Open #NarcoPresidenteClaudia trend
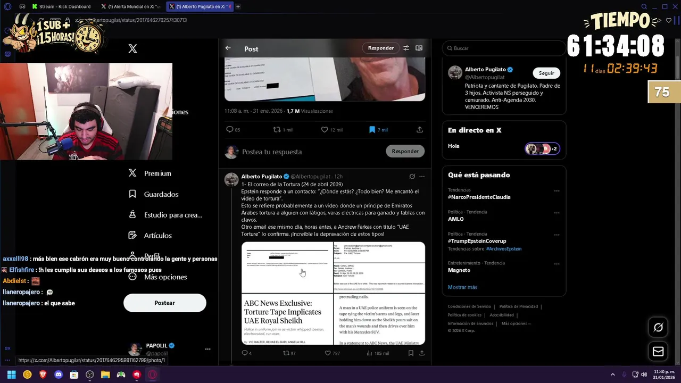 click(479, 197)
